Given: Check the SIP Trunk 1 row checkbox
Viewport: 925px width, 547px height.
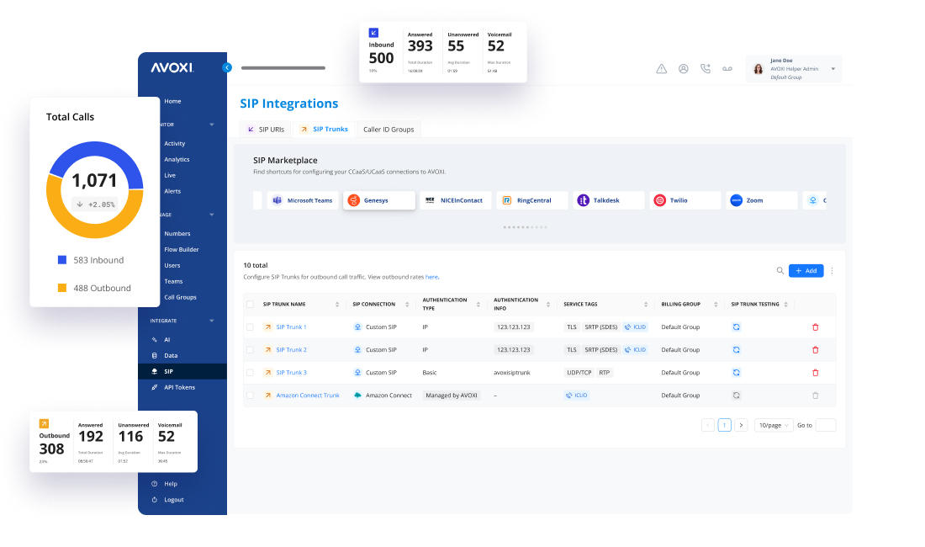Looking at the screenshot, I should click(250, 327).
